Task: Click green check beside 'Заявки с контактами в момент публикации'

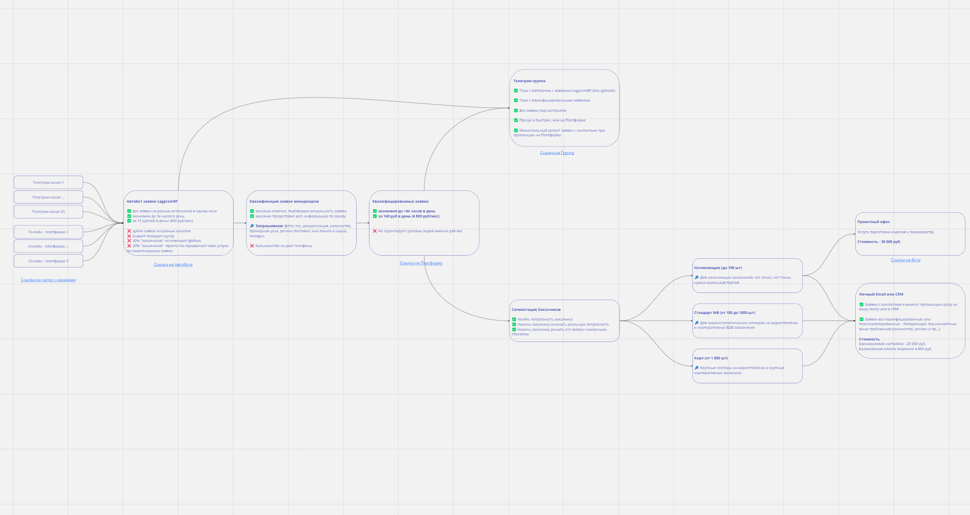Action: pos(862,305)
